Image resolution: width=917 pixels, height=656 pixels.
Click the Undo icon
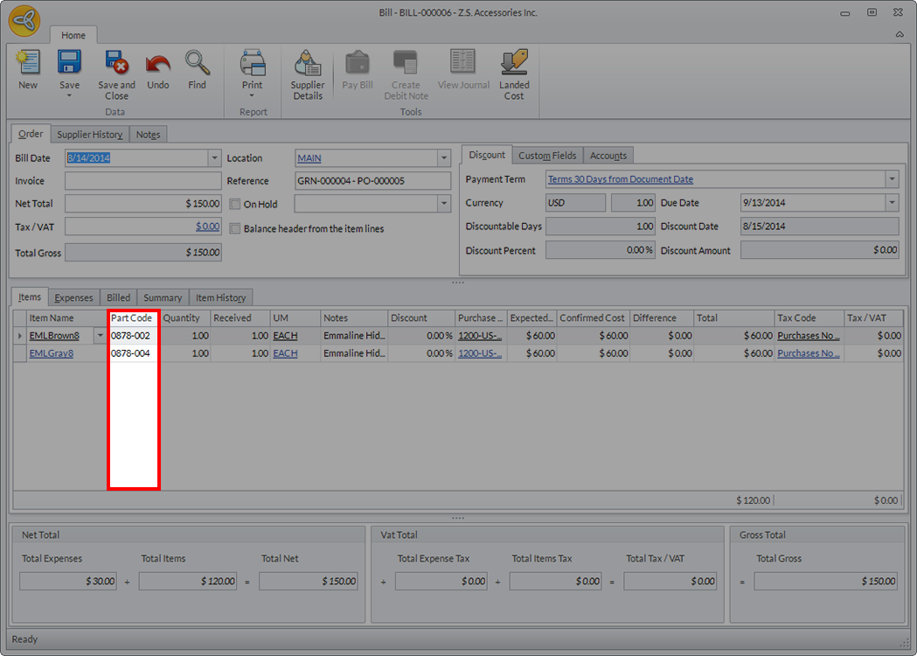pos(158,64)
